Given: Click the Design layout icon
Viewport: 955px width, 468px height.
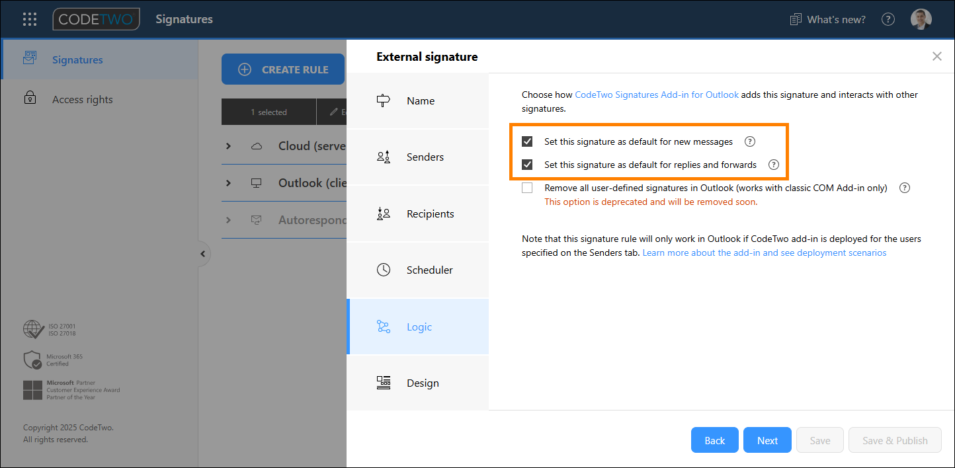Looking at the screenshot, I should coord(384,383).
